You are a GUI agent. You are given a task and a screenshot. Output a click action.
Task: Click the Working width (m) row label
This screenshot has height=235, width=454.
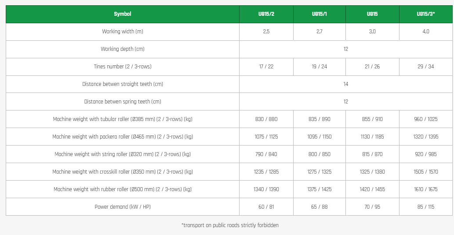(x=123, y=32)
